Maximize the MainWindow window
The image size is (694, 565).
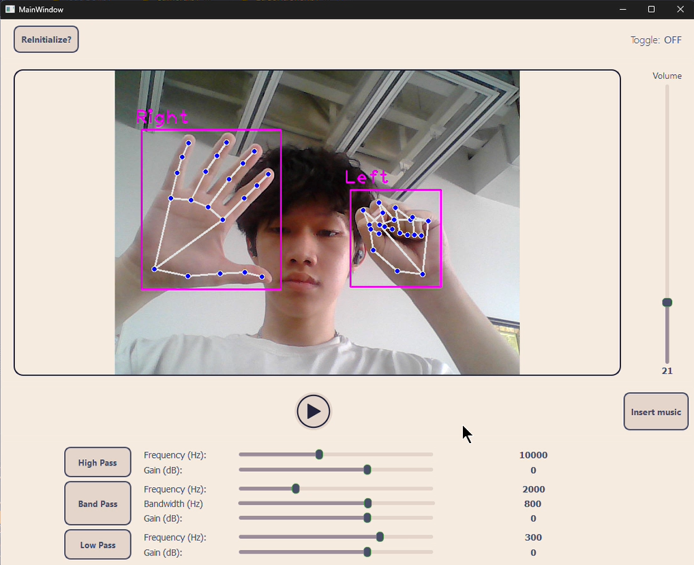coord(651,10)
